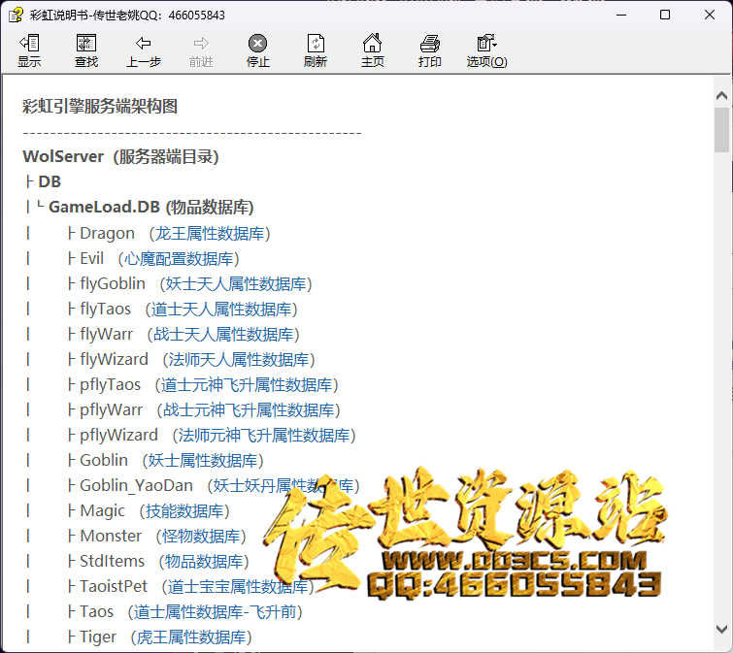This screenshot has width=733, height=653.
Task: Click the Find (查找) toolbar icon
Action: (x=86, y=50)
